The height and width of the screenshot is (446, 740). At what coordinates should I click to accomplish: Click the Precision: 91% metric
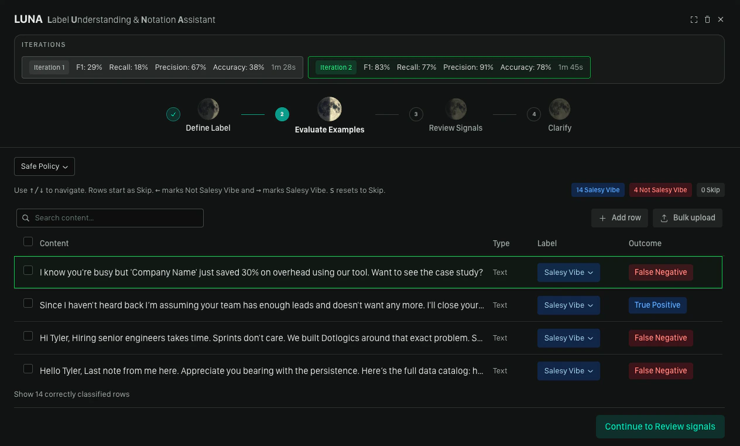[x=468, y=67]
